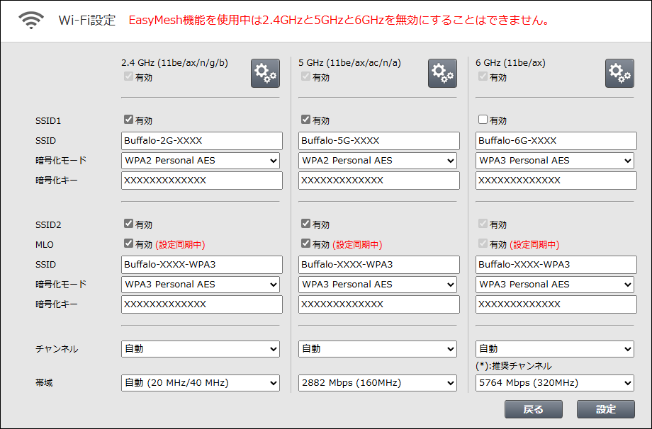
Task: Toggle the 2.4 GHz band 有効 checkbox
Action: click(x=128, y=76)
